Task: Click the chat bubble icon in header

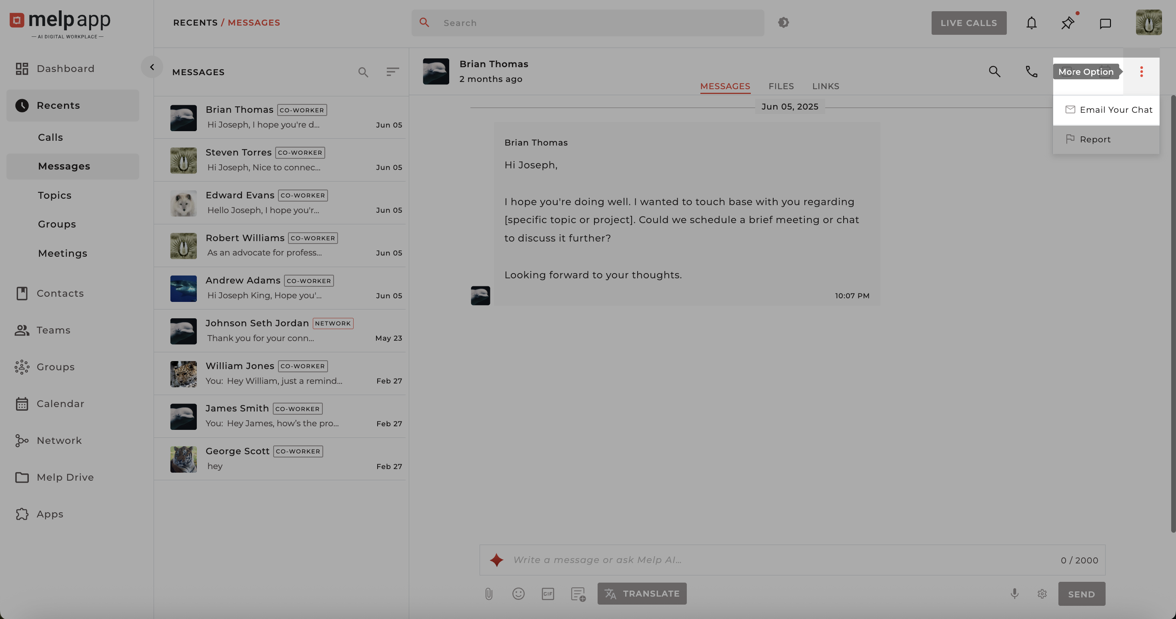Action: tap(1105, 23)
